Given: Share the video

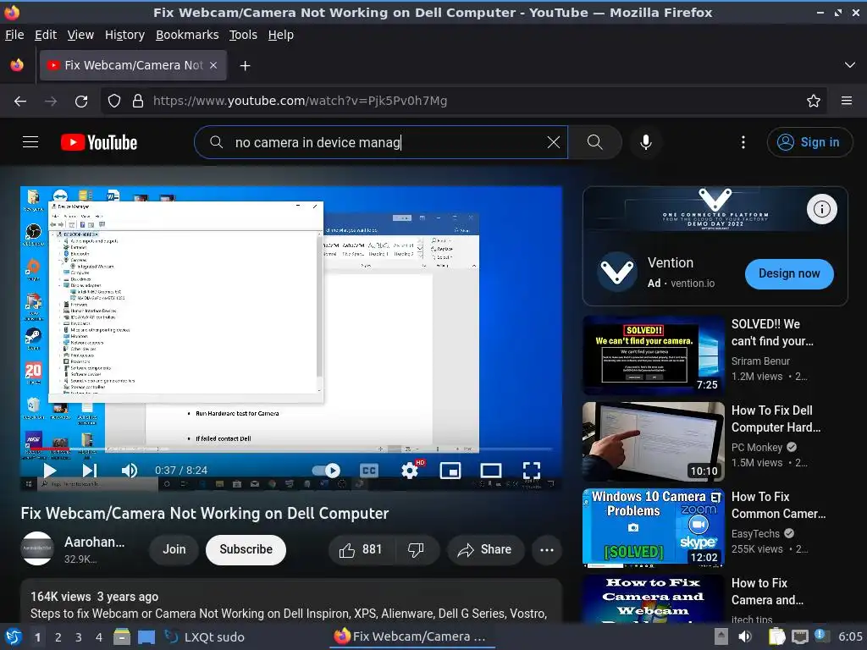Looking at the screenshot, I should 485,549.
